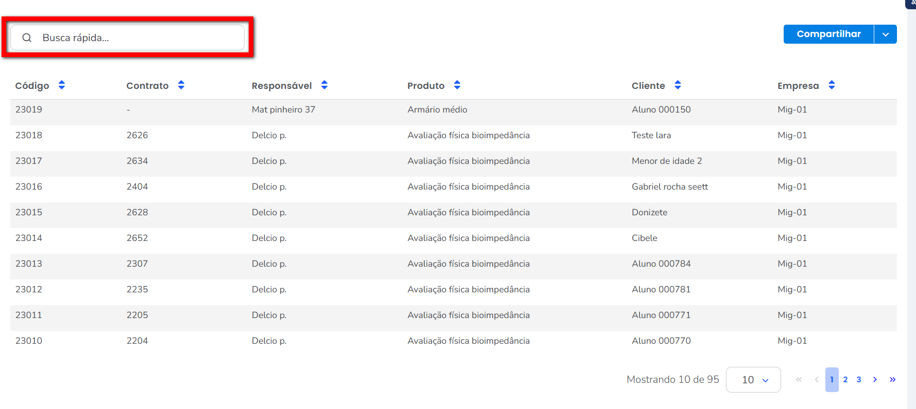Screen dimensions: 916x409
Task: Go to page 2
Action: click(x=845, y=380)
